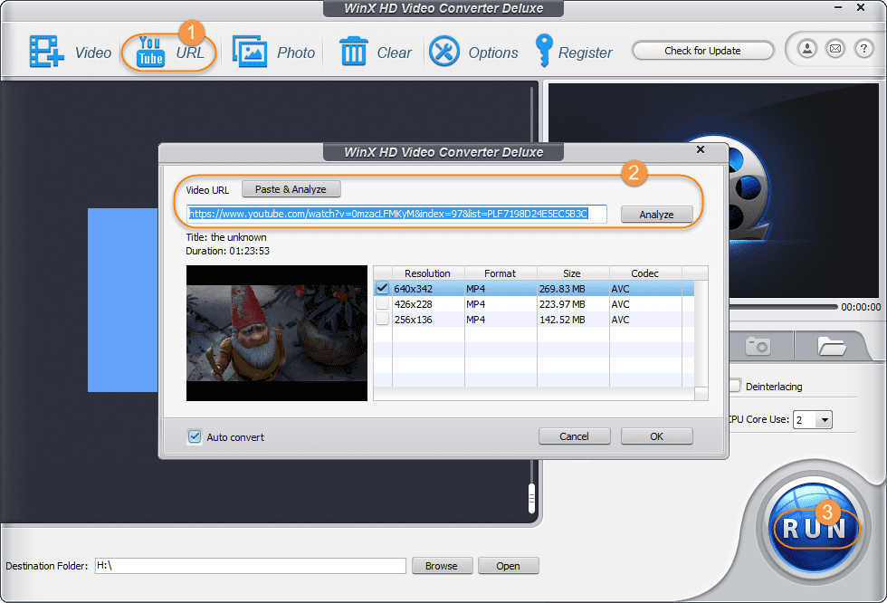
Task: Click the Size column header
Action: pos(572,273)
